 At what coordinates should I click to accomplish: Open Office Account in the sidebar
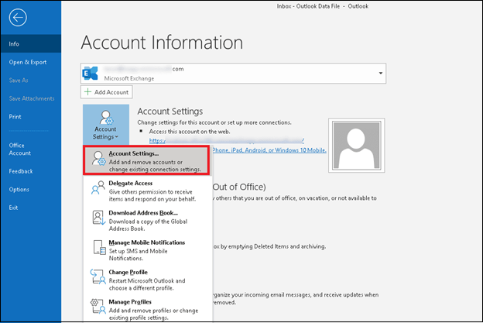[21, 149]
